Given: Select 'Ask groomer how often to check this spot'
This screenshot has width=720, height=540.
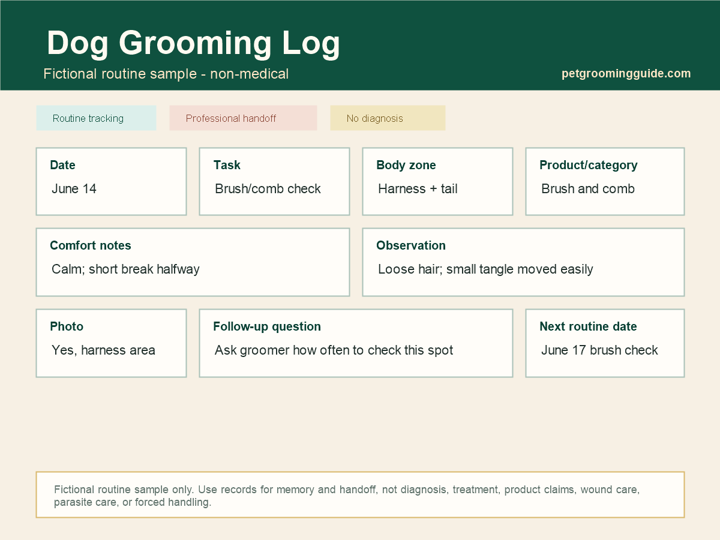Looking at the screenshot, I should click(334, 350).
